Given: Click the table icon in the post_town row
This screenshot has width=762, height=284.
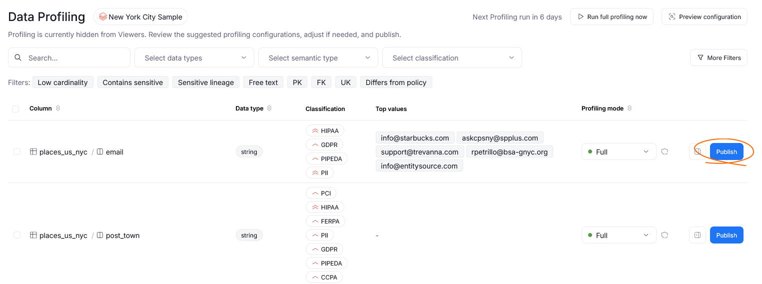Looking at the screenshot, I should coord(33,235).
